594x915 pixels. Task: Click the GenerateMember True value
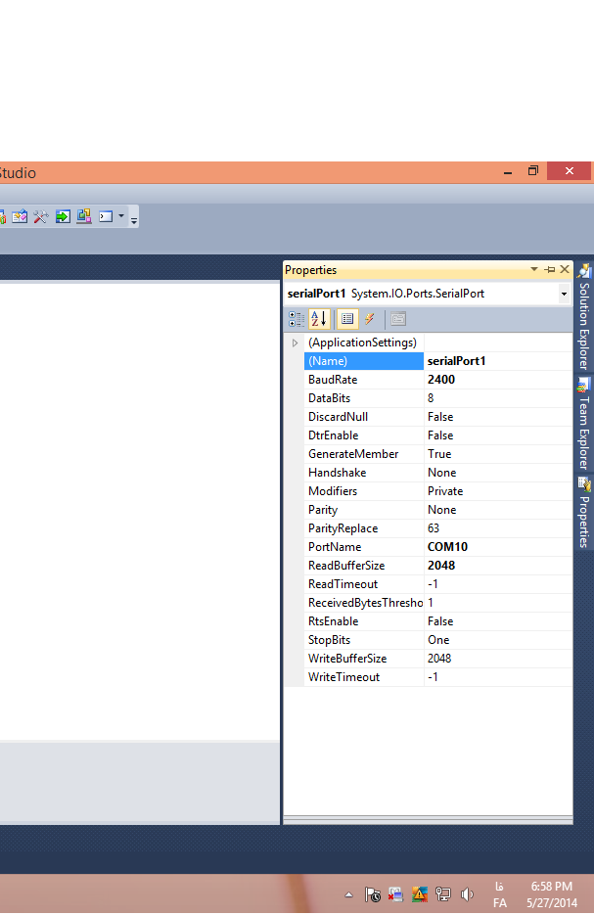coord(439,454)
